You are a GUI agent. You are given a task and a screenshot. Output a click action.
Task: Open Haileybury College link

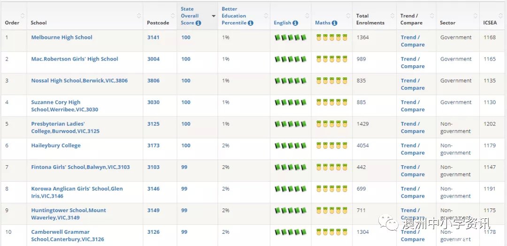click(x=56, y=146)
